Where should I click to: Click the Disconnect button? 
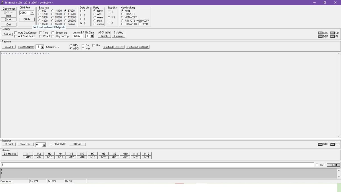click(x=9, y=9)
